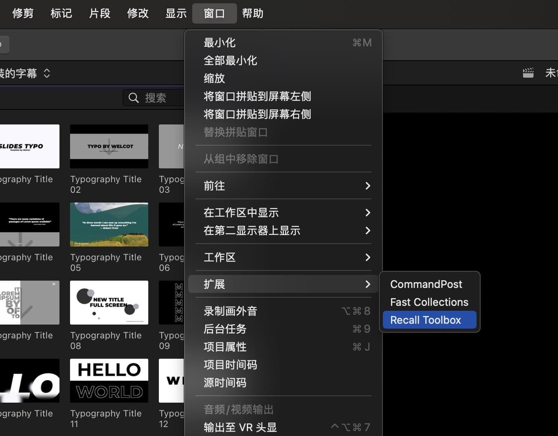The height and width of the screenshot is (436, 558).
Task: Select Typography Title 02 thumbnail
Action: point(109,146)
